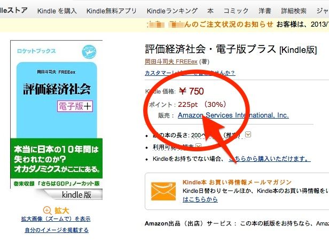This screenshot has width=329, height=241.
Task: Open the Amazon Services International, Inc. link
Action: (x=233, y=115)
